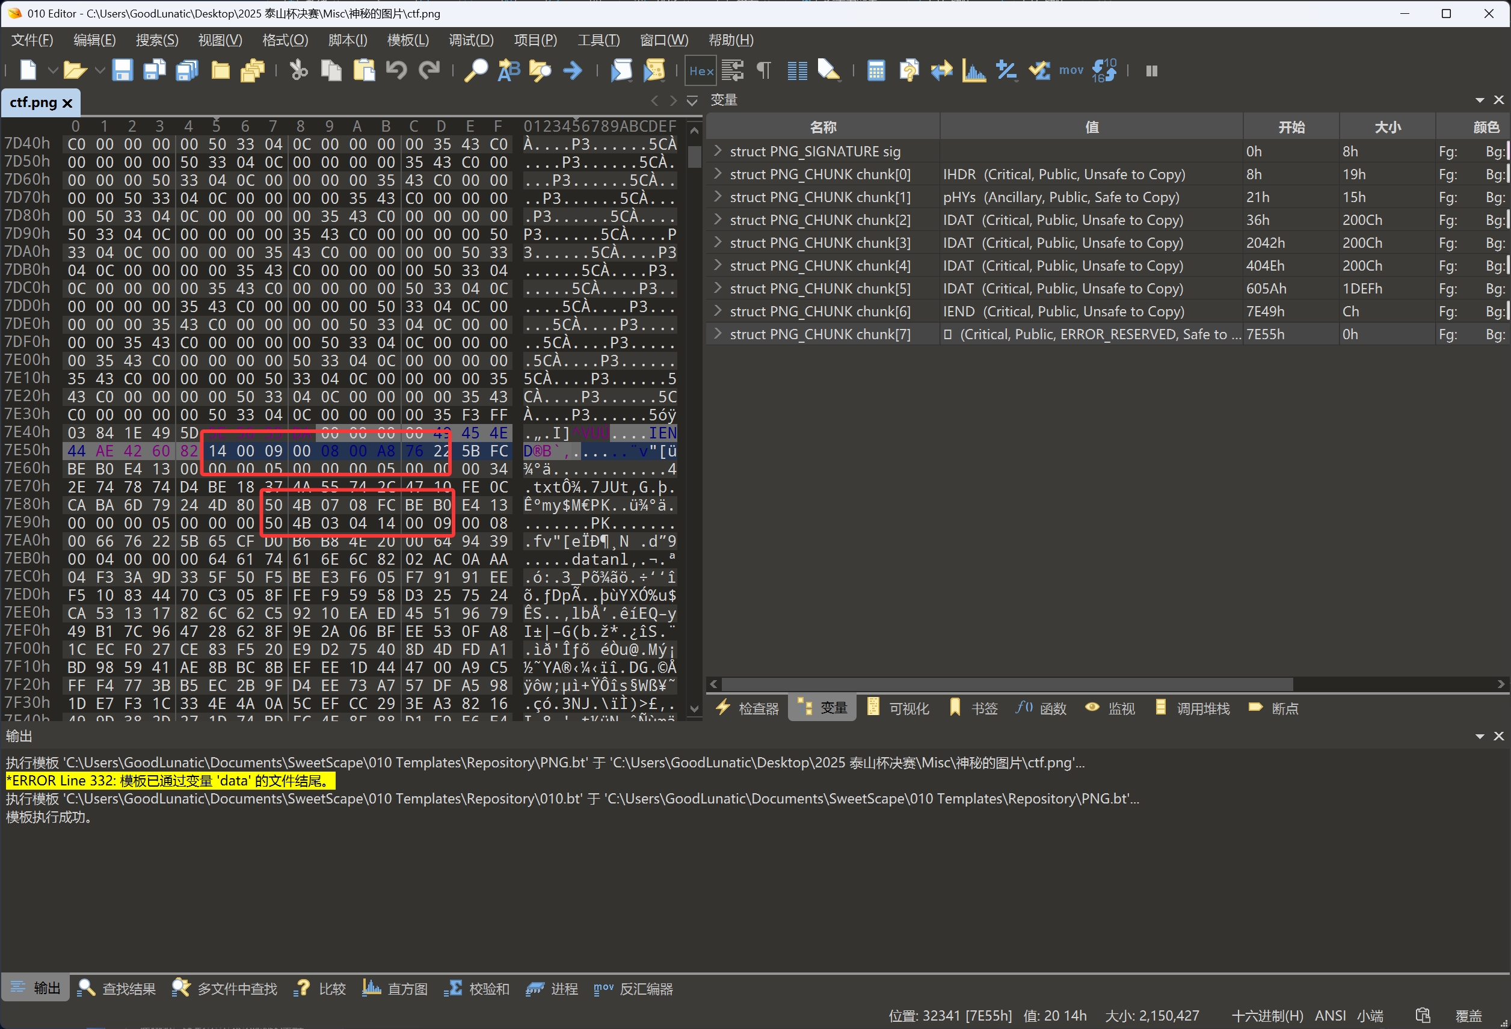This screenshot has width=1511, height=1029.
Task: Open the 校验和 bottom tab
Action: pyautogui.click(x=476, y=989)
